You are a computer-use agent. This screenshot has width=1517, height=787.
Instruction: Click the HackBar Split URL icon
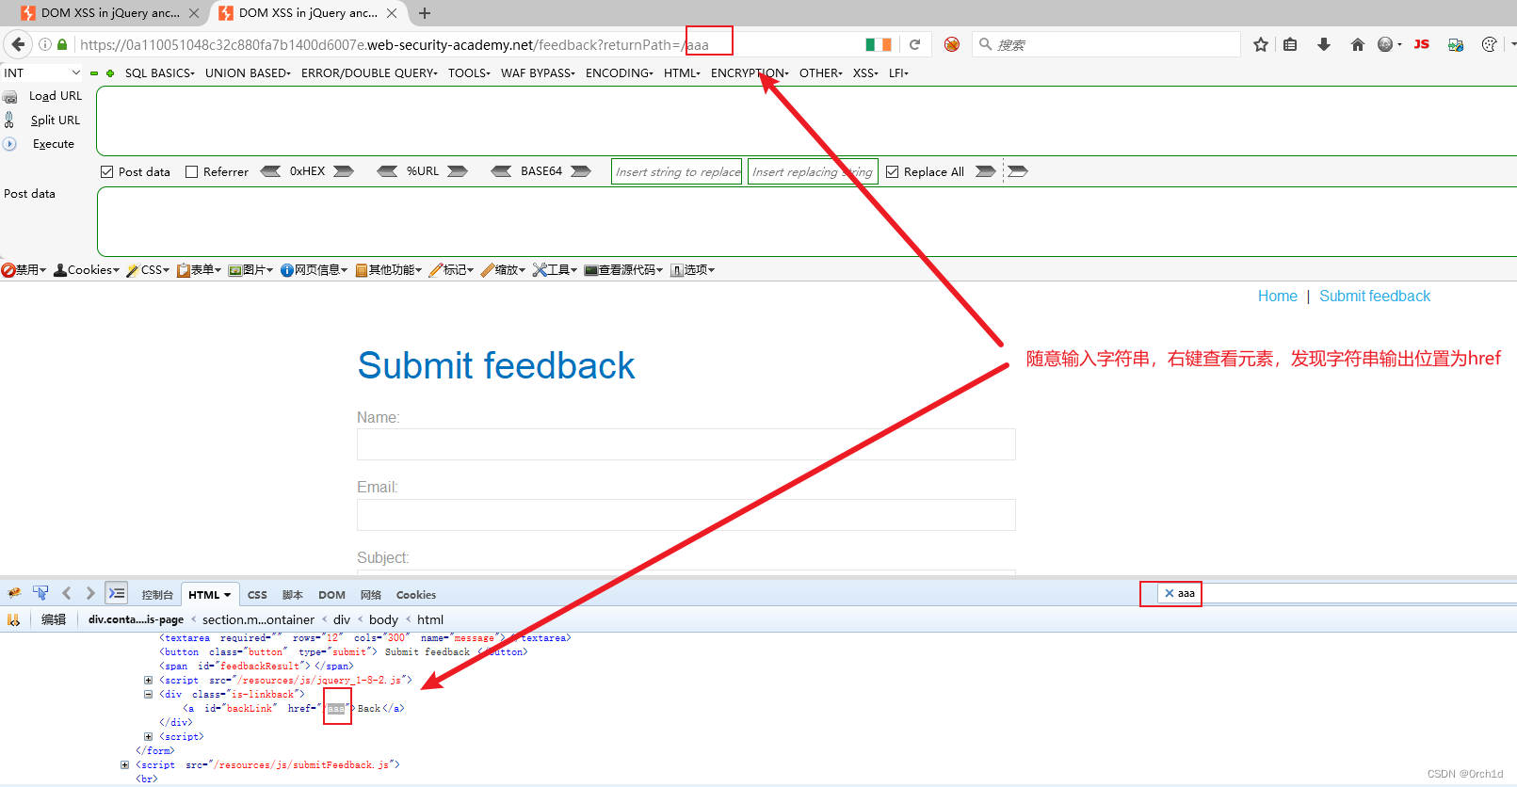(x=9, y=120)
